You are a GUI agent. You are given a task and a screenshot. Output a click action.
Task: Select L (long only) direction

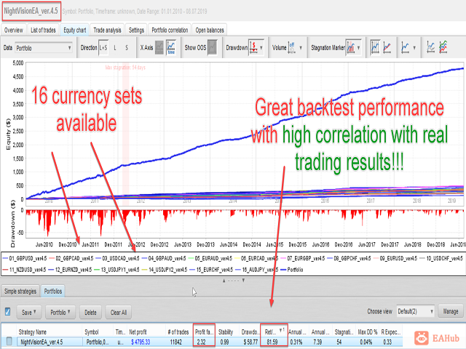115,48
